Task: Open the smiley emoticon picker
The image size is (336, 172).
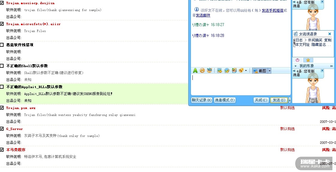Action: tap(202, 70)
